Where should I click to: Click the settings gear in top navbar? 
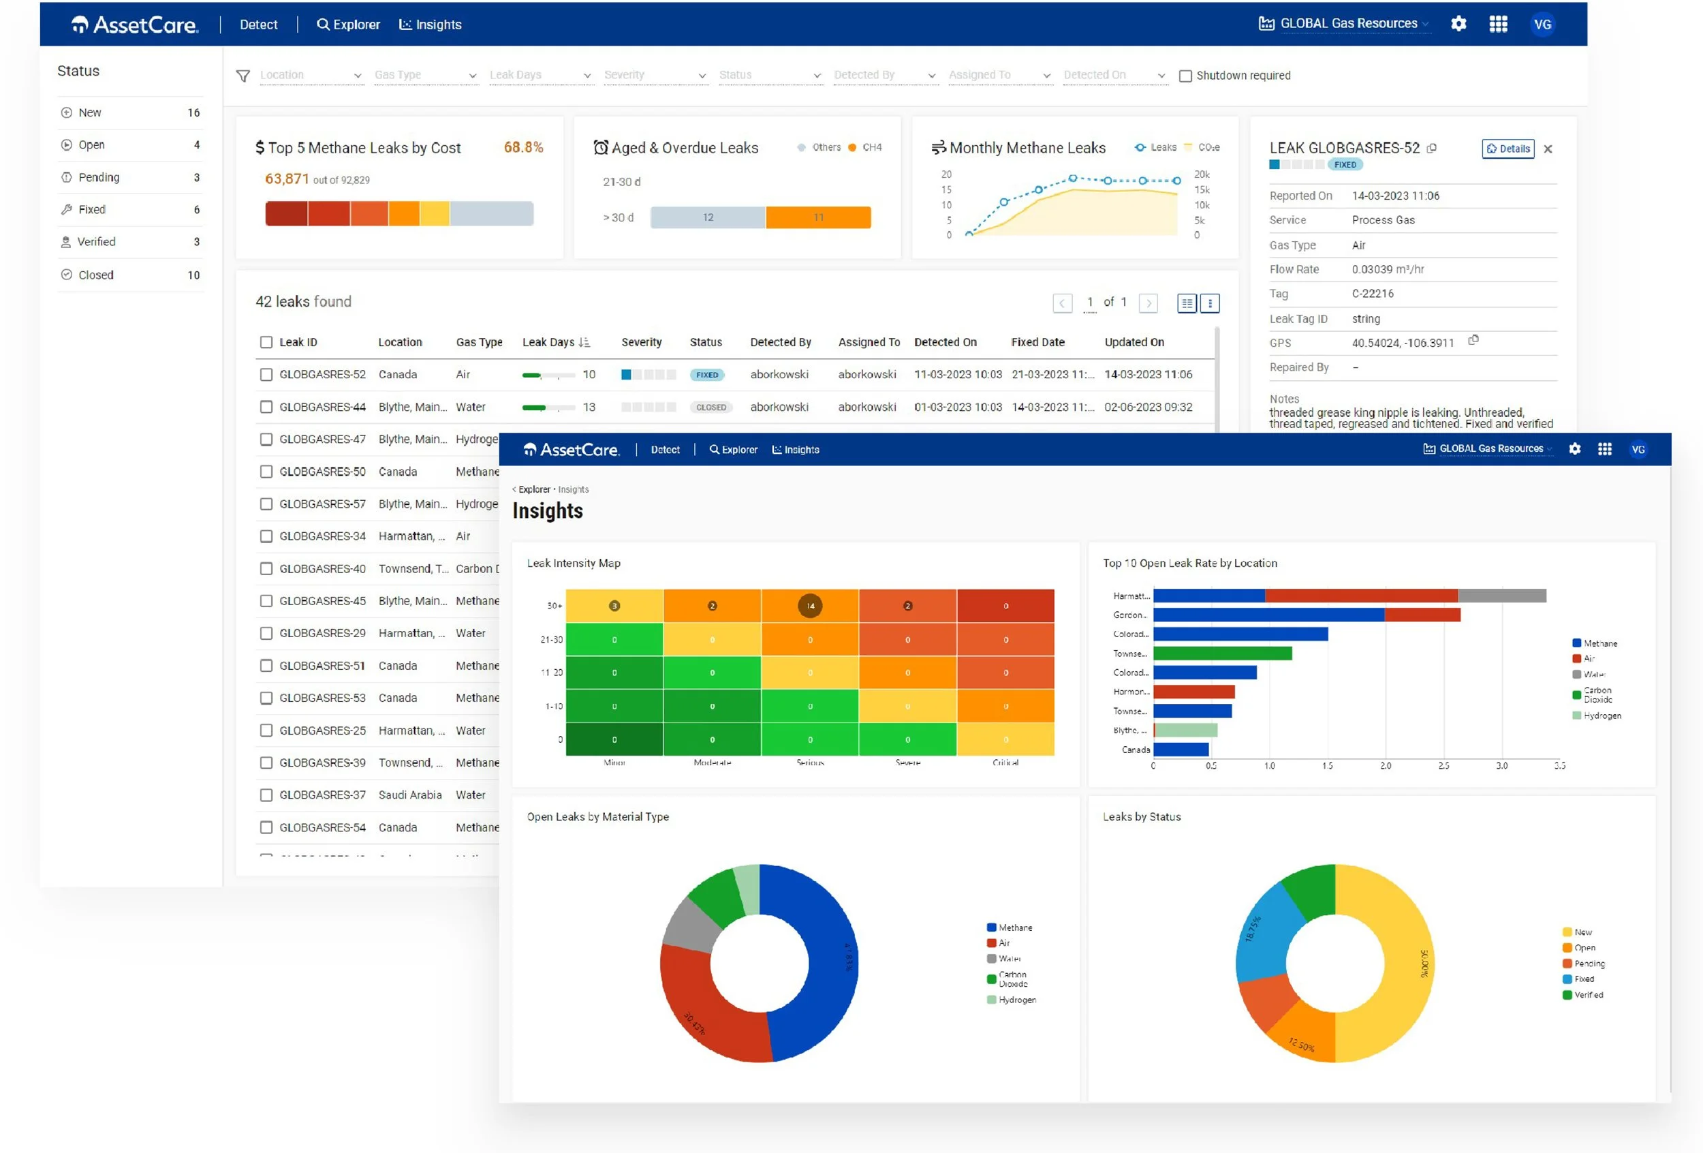click(x=1458, y=24)
